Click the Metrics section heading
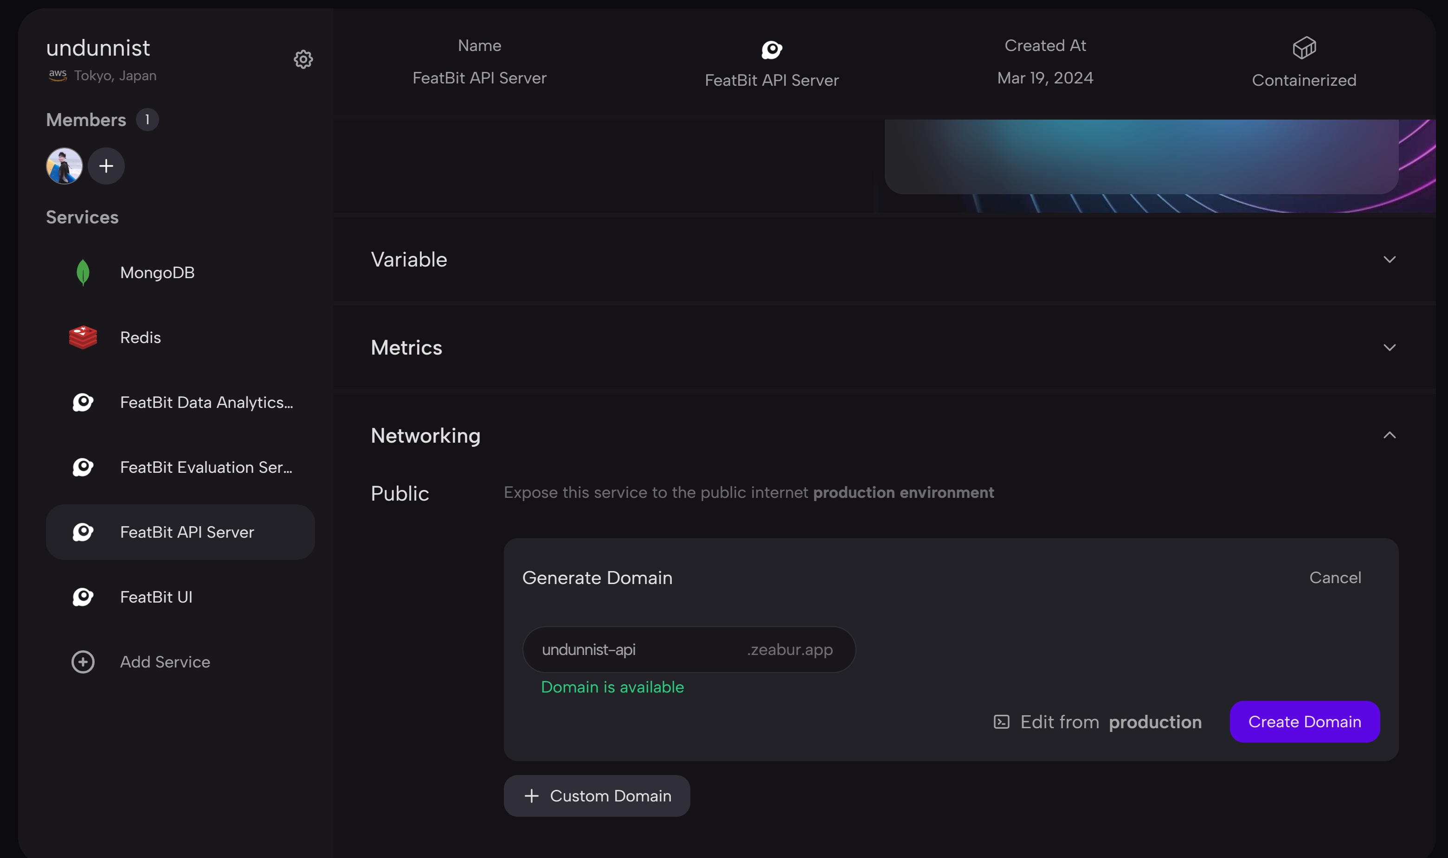Viewport: 1448px width, 858px height. pyautogui.click(x=406, y=348)
